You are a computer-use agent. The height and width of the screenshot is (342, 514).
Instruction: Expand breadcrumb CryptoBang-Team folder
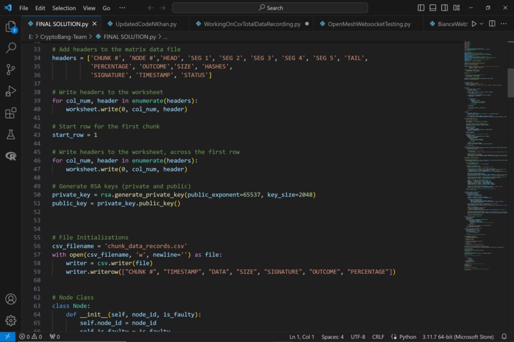[x=63, y=37]
